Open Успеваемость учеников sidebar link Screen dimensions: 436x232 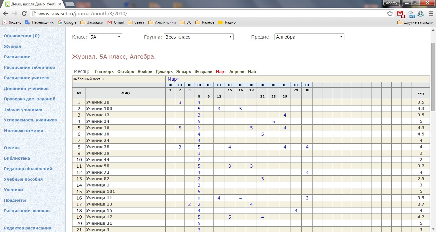click(30, 120)
